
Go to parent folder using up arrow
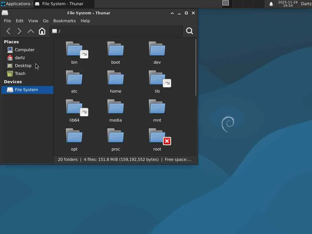[x=31, y=31]
